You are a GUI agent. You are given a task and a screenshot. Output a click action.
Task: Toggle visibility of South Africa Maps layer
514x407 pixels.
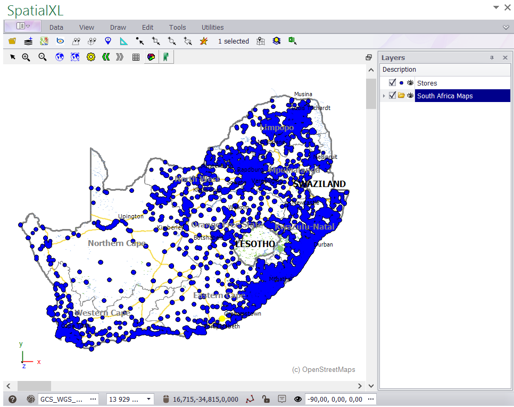[409, 96]
